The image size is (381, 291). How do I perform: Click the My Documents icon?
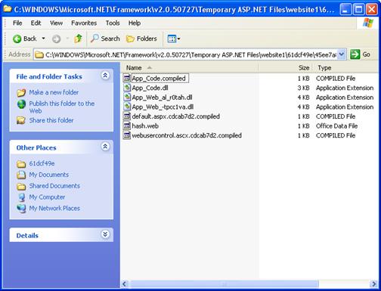(21, 175)
